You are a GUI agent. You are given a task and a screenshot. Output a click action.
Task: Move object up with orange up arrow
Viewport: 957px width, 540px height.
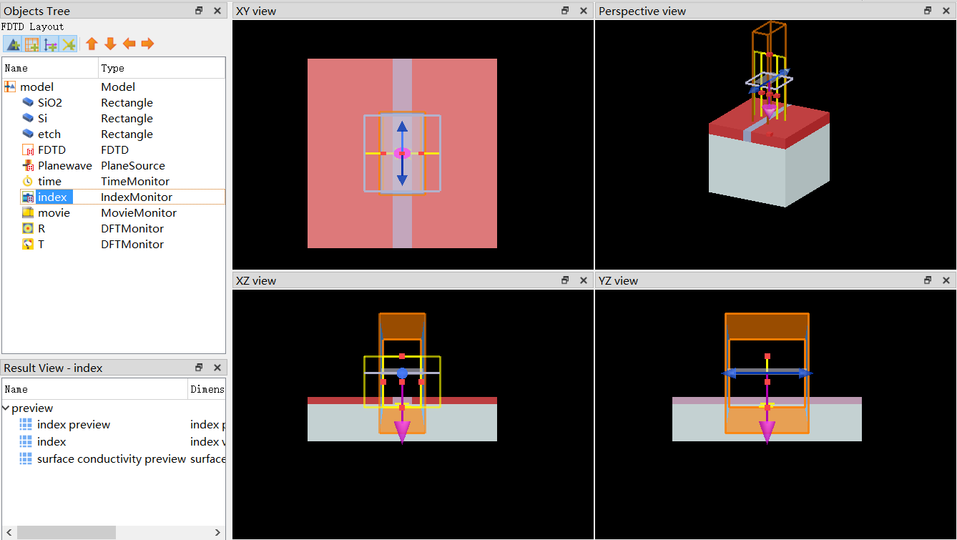click(92, 44)
